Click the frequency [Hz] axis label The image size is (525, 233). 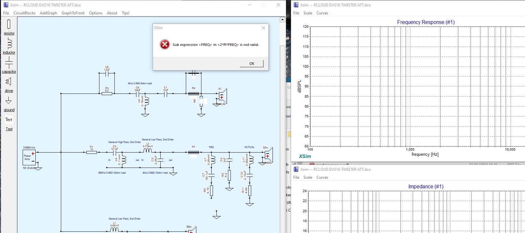pyautogui.click(x=425, y=154)
